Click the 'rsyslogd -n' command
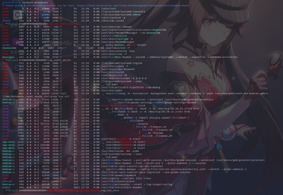 [117, 39]
